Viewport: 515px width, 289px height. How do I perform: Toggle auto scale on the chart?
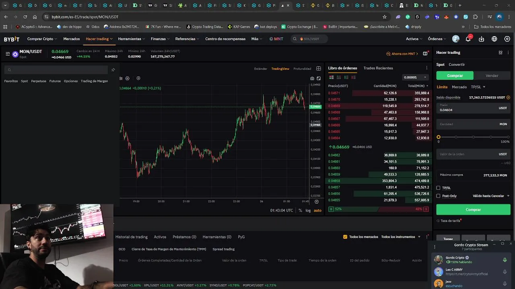coord(317,210)
